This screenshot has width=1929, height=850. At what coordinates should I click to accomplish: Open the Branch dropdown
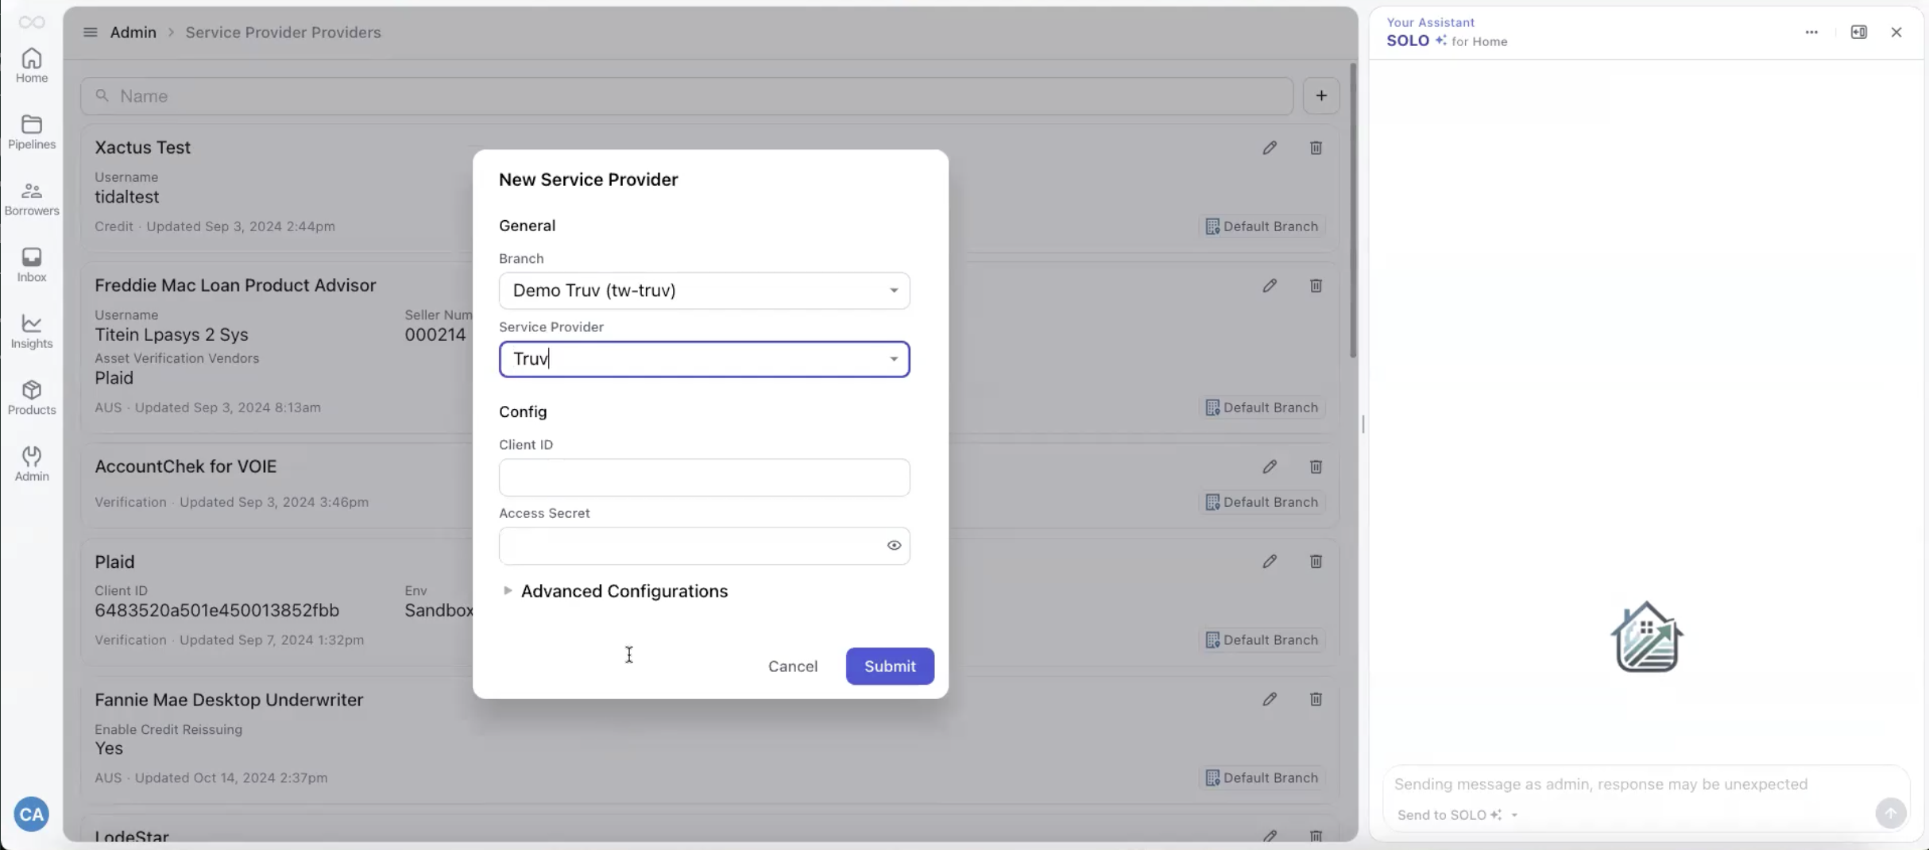coord(704,291)
